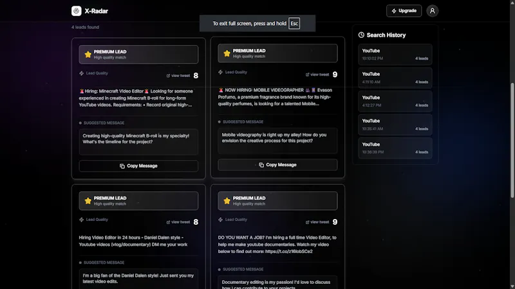
Task: Copy the Minecraft B-roll suggested message
Action: [138, 166]
